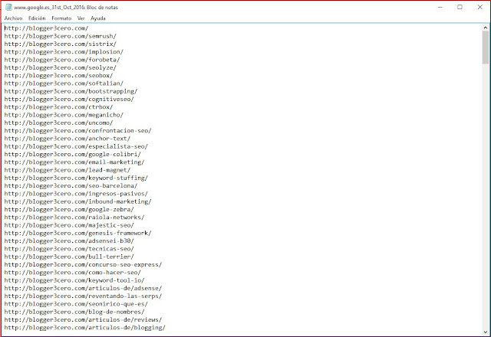Screen dimensions: 491x337
Task: Click the blogger3cero.com/forobeta/ line
Action: (x=62, y=60)
